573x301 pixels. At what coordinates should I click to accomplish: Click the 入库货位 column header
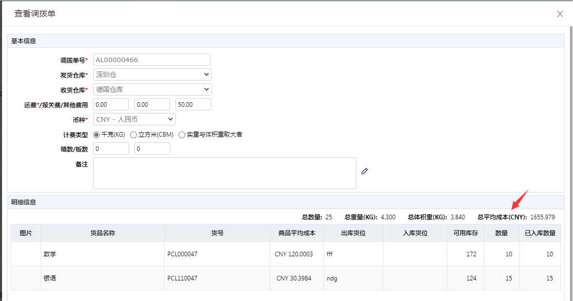[x=415, y=233]
